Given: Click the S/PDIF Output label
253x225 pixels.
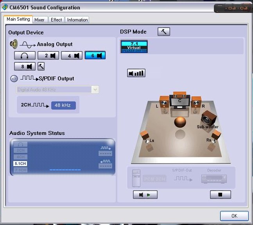Looking at the screenshot, I should (56, 78).
